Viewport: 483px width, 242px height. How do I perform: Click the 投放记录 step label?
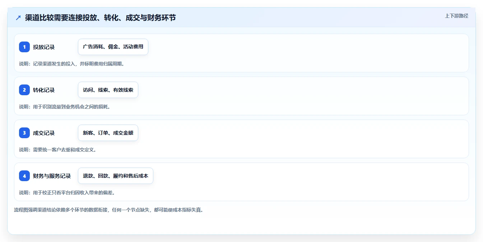point(44,47)
